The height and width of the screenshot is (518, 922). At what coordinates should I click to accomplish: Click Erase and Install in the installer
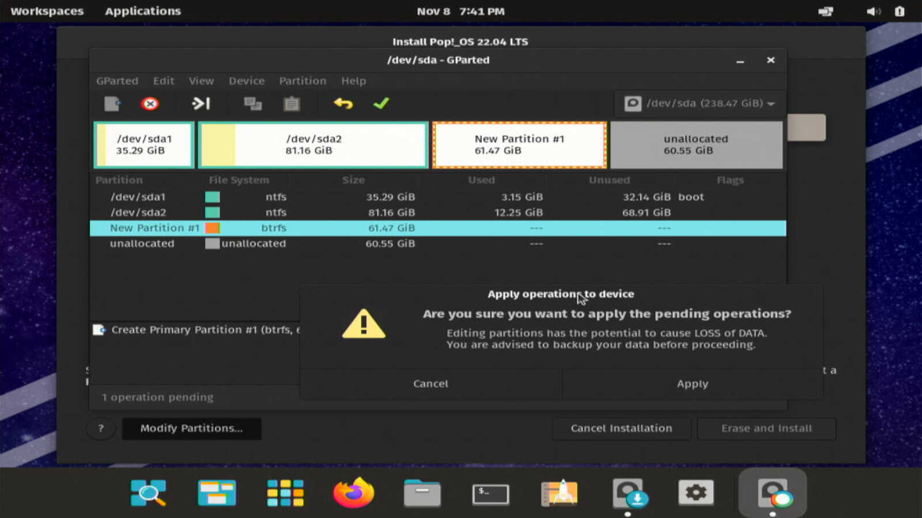click(x=766, y=428)
